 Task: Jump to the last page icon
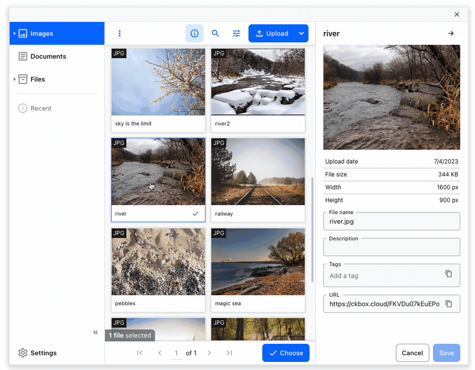click(229, 353)
